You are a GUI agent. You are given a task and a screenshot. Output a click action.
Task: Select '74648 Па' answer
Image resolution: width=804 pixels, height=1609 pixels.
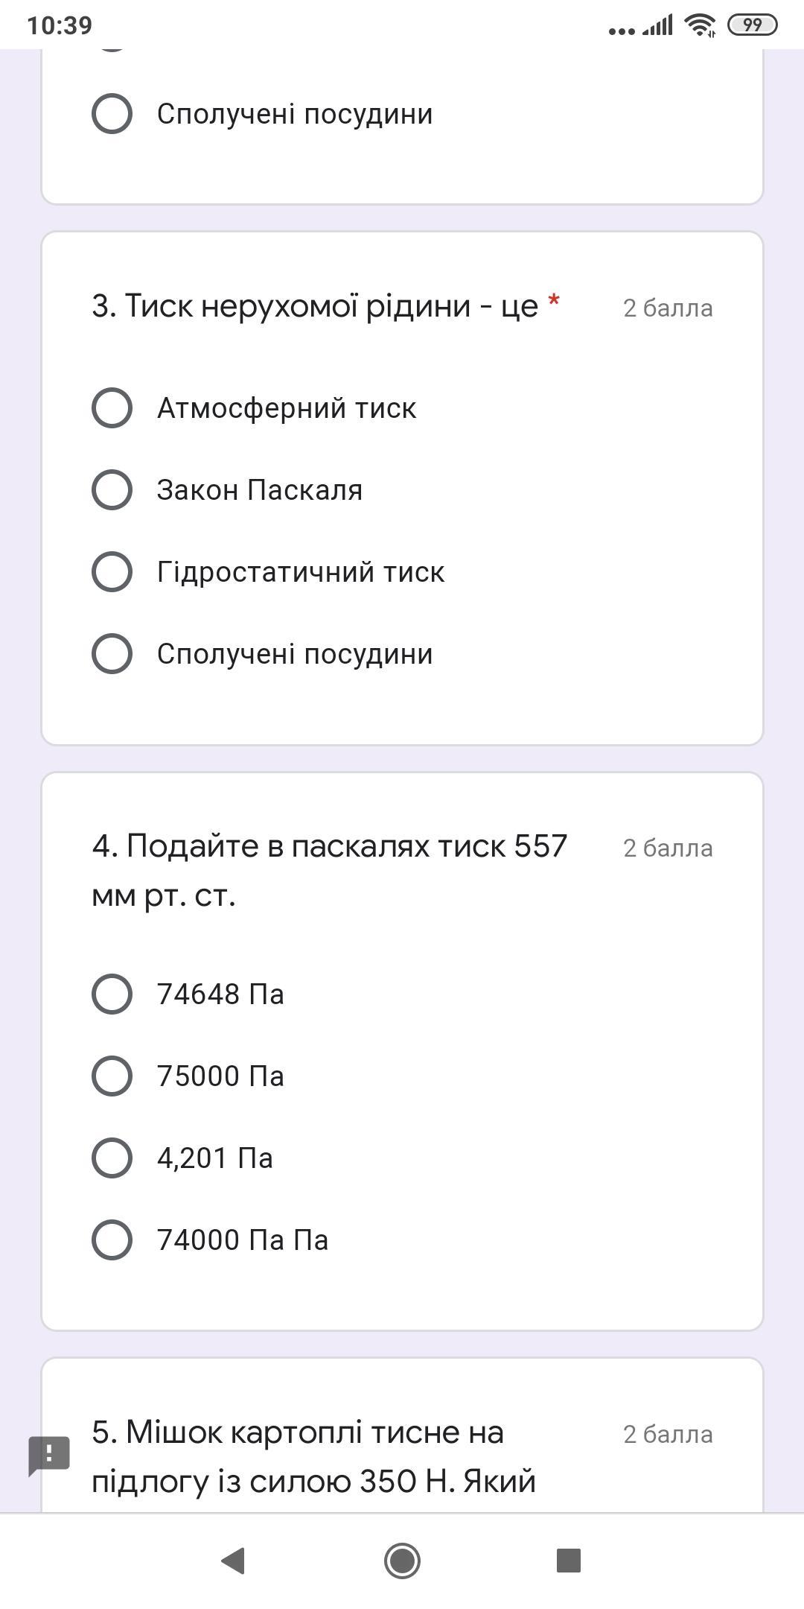[x=112, y=994]
